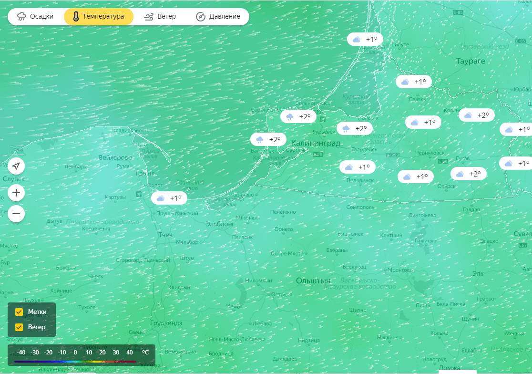This screenshot has width=532, height=374.
Task: Click the Ольштын city label
Action: [313, 280]
